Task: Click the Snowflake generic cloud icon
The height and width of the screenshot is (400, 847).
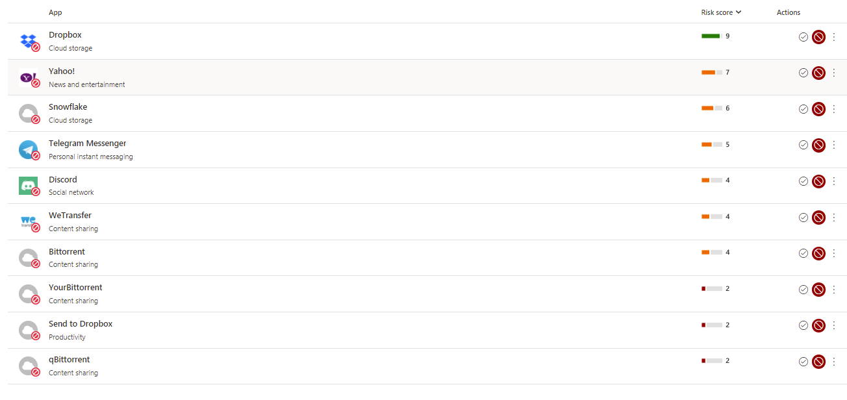Action: pyautogui.click(x=28, y=113)
